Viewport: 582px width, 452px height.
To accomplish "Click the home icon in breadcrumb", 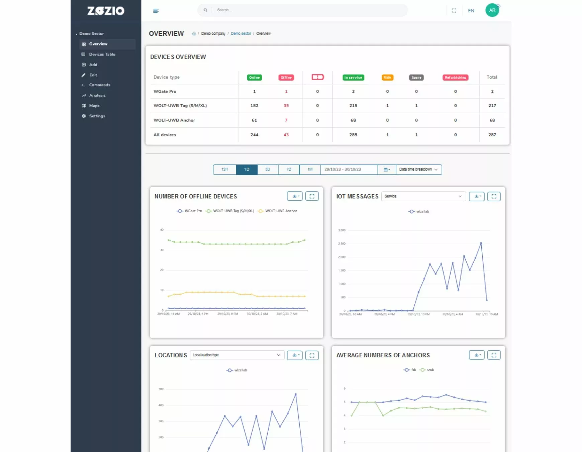I will (194, 34).
